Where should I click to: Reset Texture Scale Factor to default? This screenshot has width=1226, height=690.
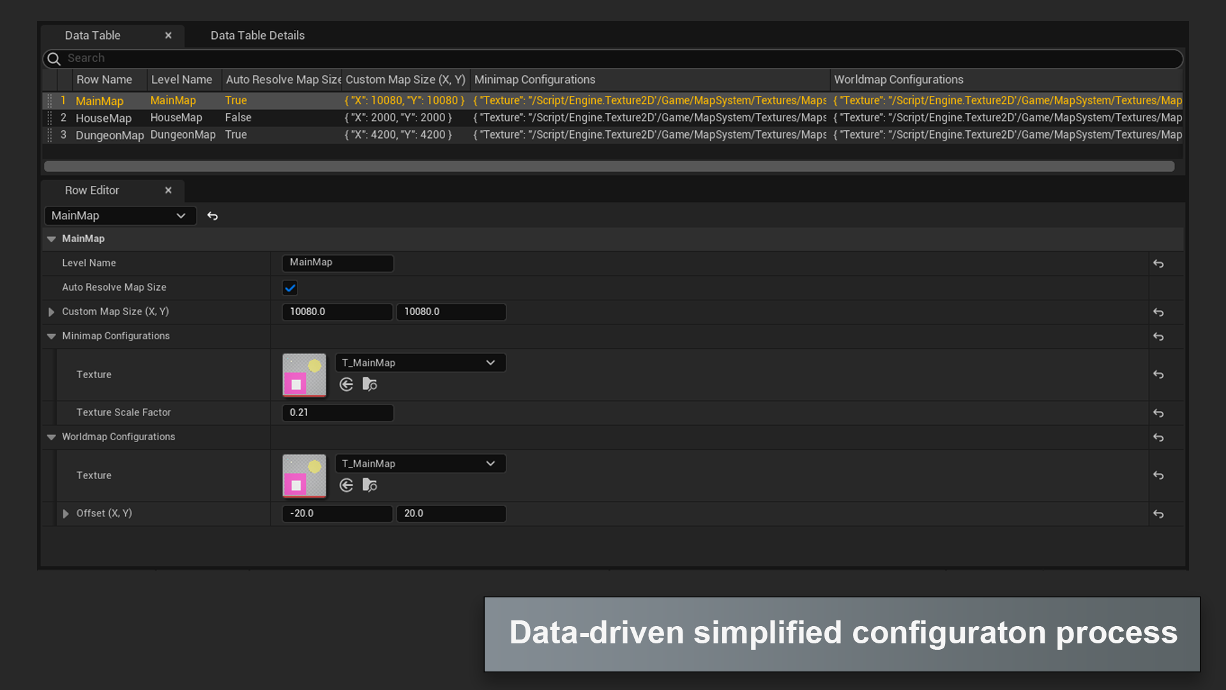1158,413
